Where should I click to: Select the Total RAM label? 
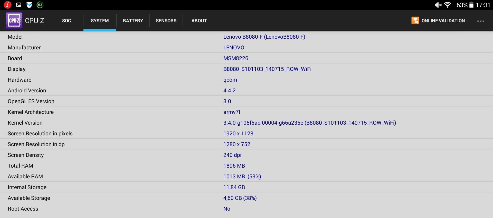(x=20, y=166)
